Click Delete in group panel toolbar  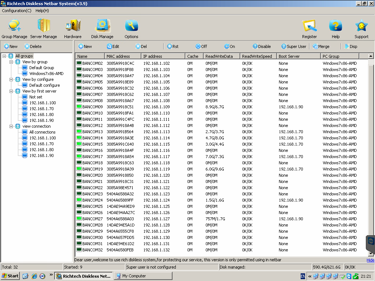pos(33,46)
